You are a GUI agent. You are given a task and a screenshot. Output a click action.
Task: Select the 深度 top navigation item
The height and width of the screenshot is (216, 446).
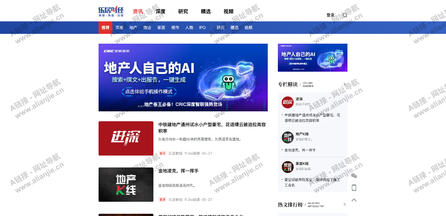coord(161,12)
